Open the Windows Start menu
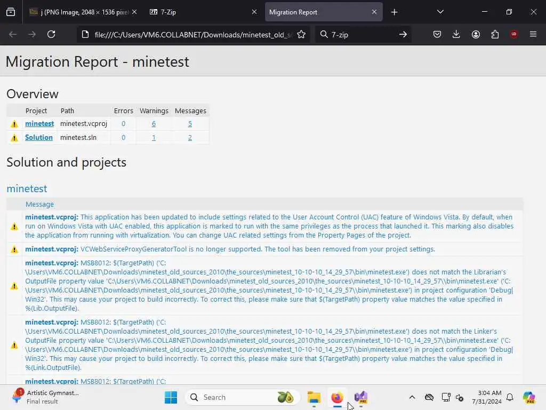 click(x=171, y=397)
